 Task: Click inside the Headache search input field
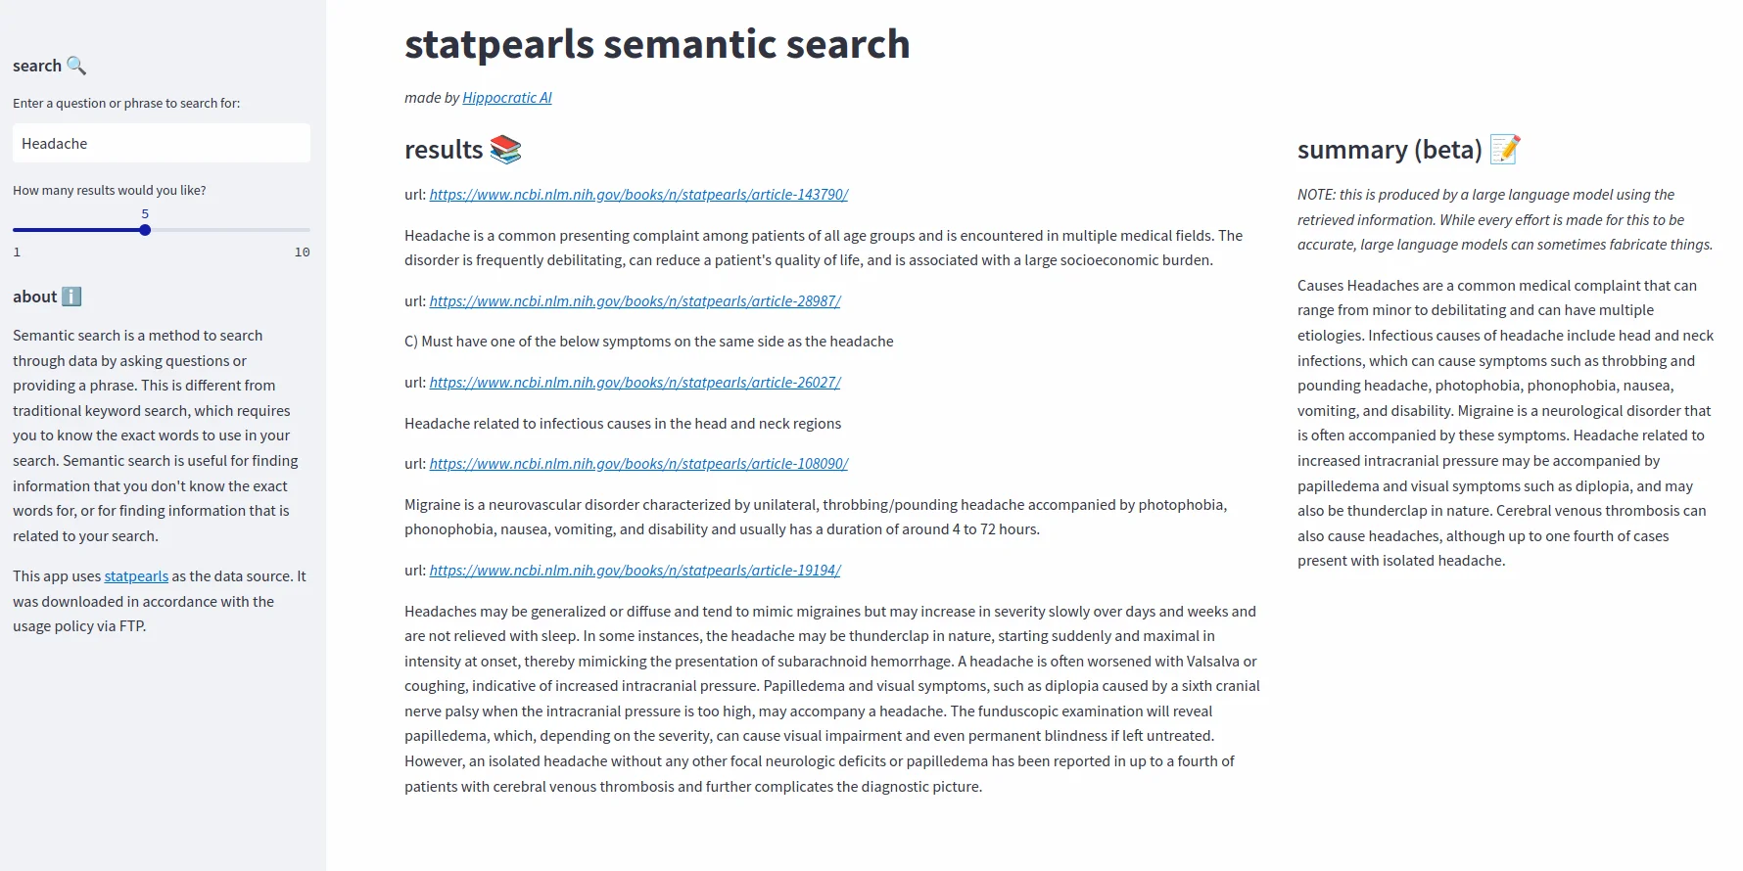[161, 143]
